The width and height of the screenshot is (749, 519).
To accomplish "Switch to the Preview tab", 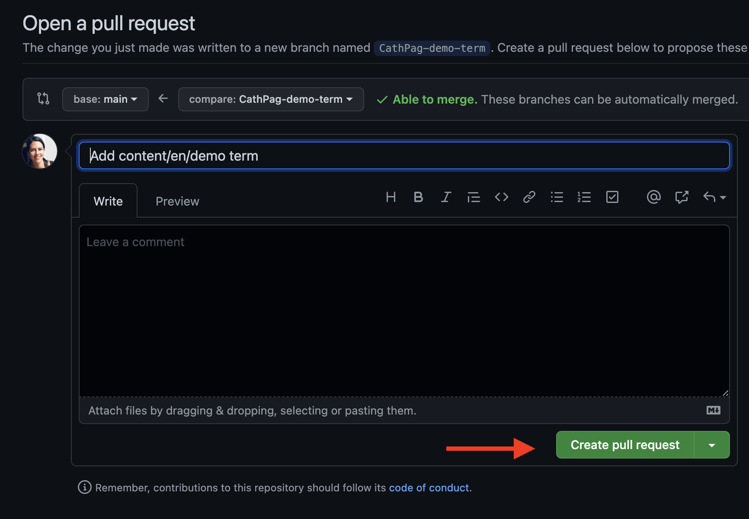I will click(177, 201).
